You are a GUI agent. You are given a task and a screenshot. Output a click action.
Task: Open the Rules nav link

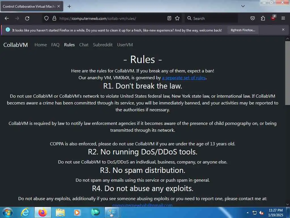(x=69, y=45)
